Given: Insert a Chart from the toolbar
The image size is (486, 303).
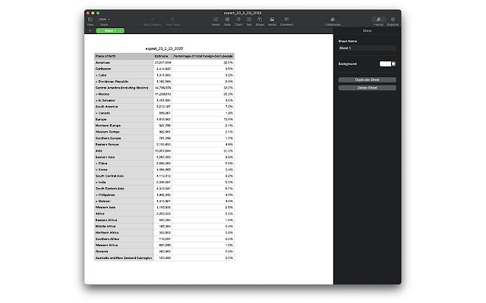Looking at the screenshot, I should [x=238, y=19].
